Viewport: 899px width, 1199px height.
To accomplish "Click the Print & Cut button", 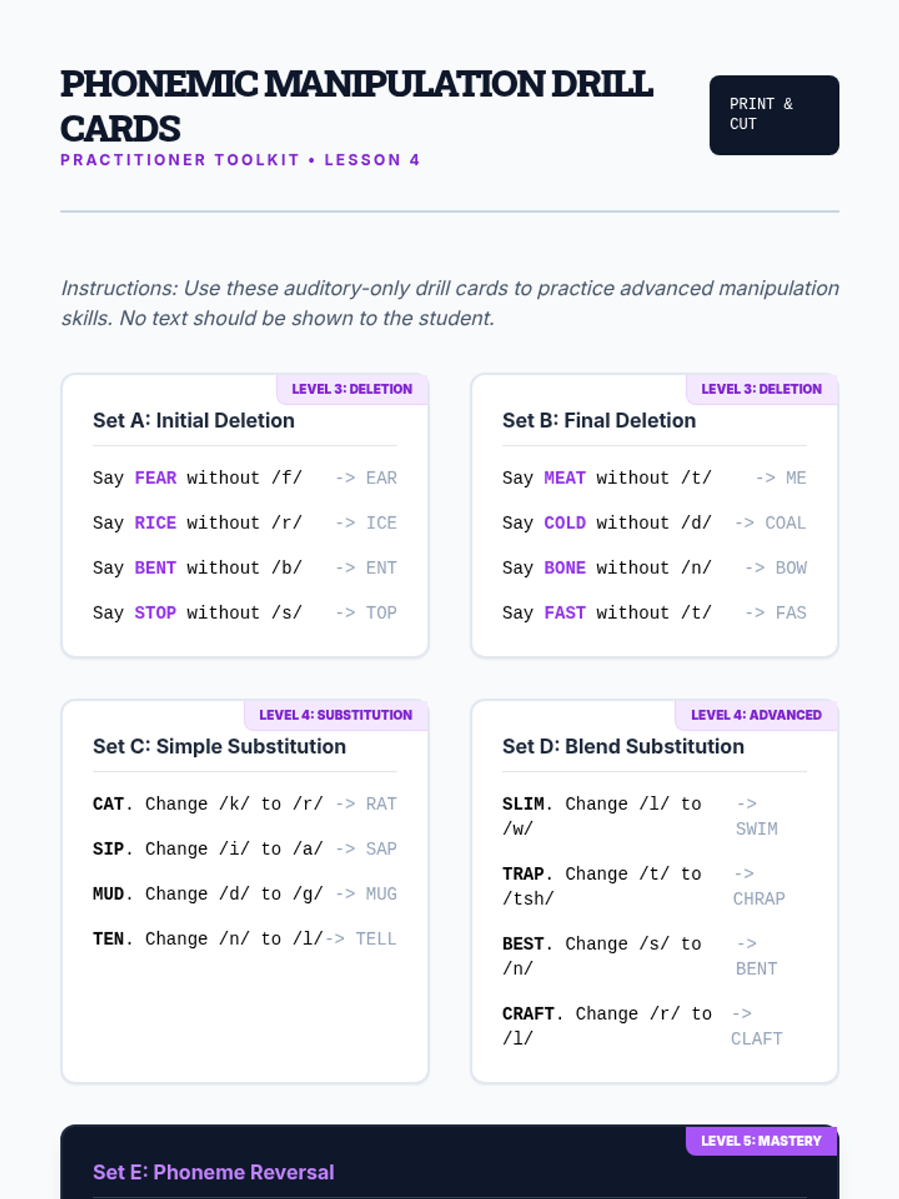I will click(x=773, y=115).
